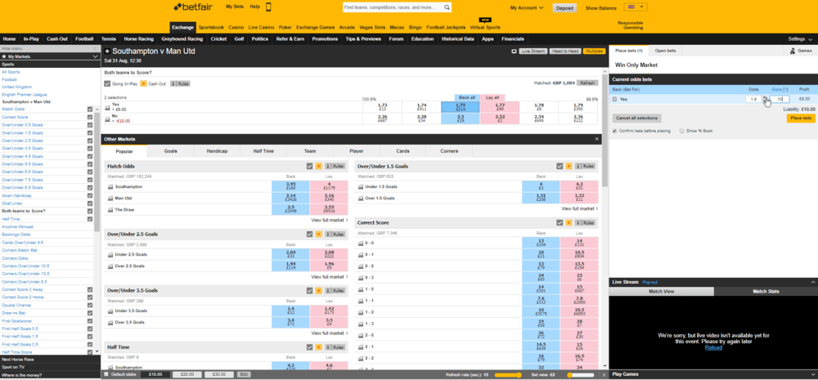818x380 pixels.
Task: Open the language flag dropdown
Action: click(636, 7)
